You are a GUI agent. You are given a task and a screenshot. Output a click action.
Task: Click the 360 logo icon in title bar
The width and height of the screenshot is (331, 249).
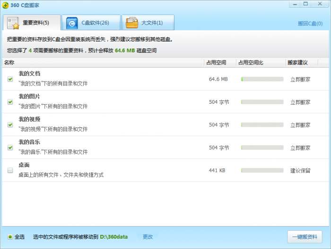coord(5,5)
